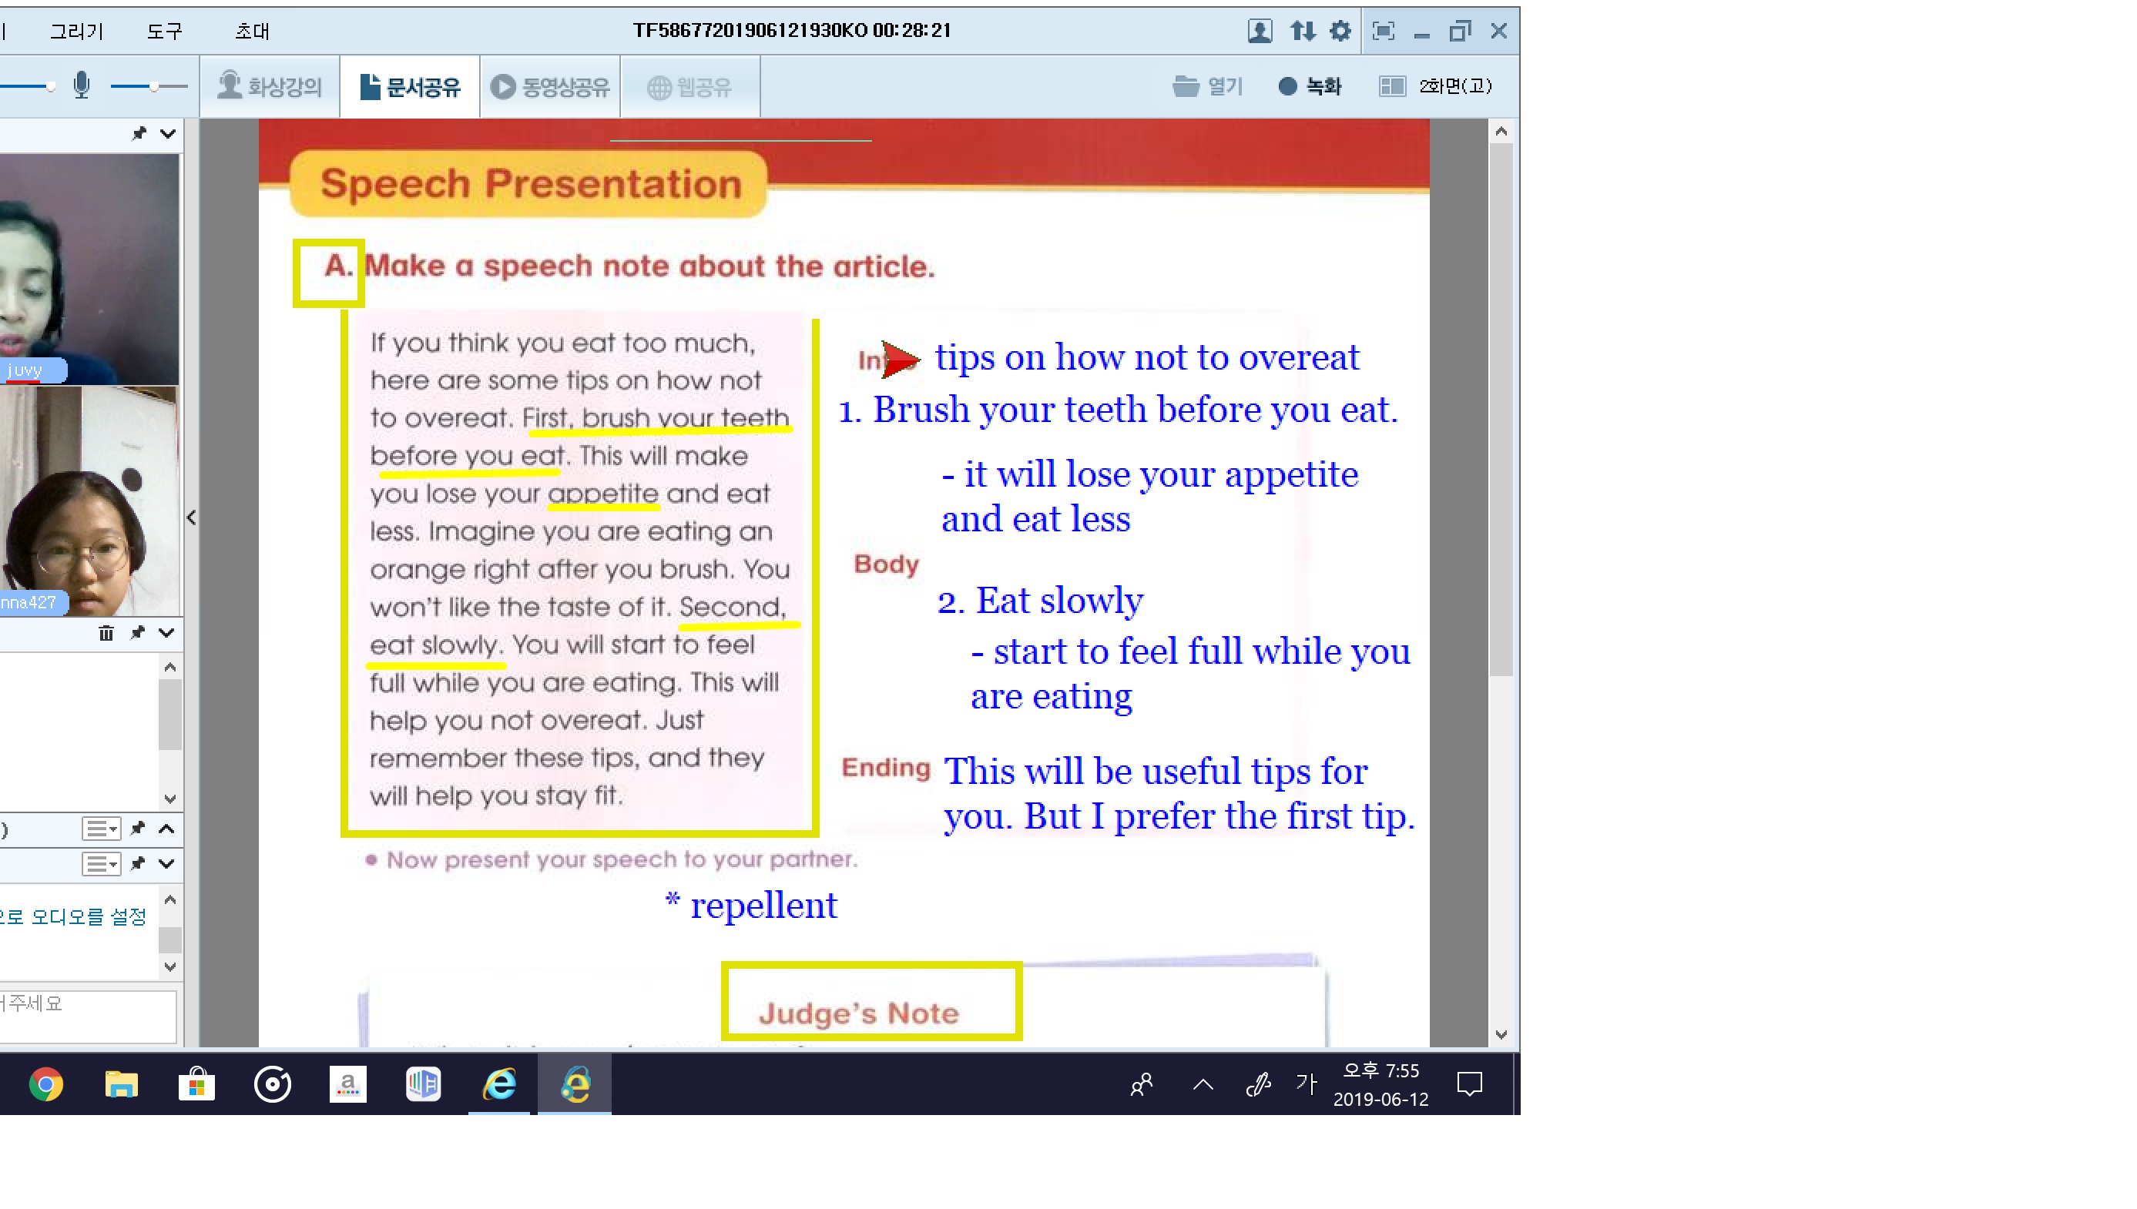Open the list-format dropdown in the lower left panel

point(102,863)
